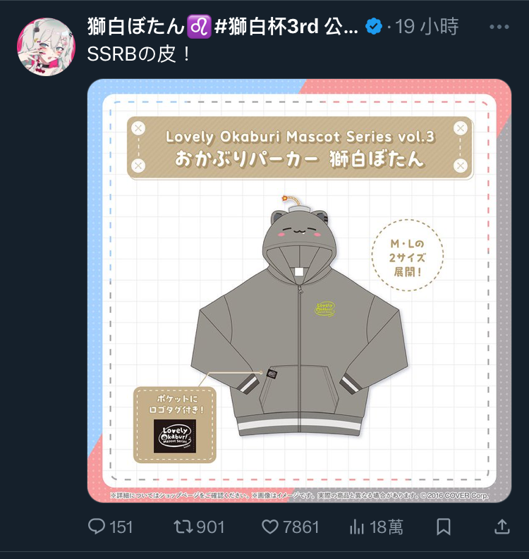Screen dimensions: 529x559
Task: Click the 901 retweet count
Action: 210,527
